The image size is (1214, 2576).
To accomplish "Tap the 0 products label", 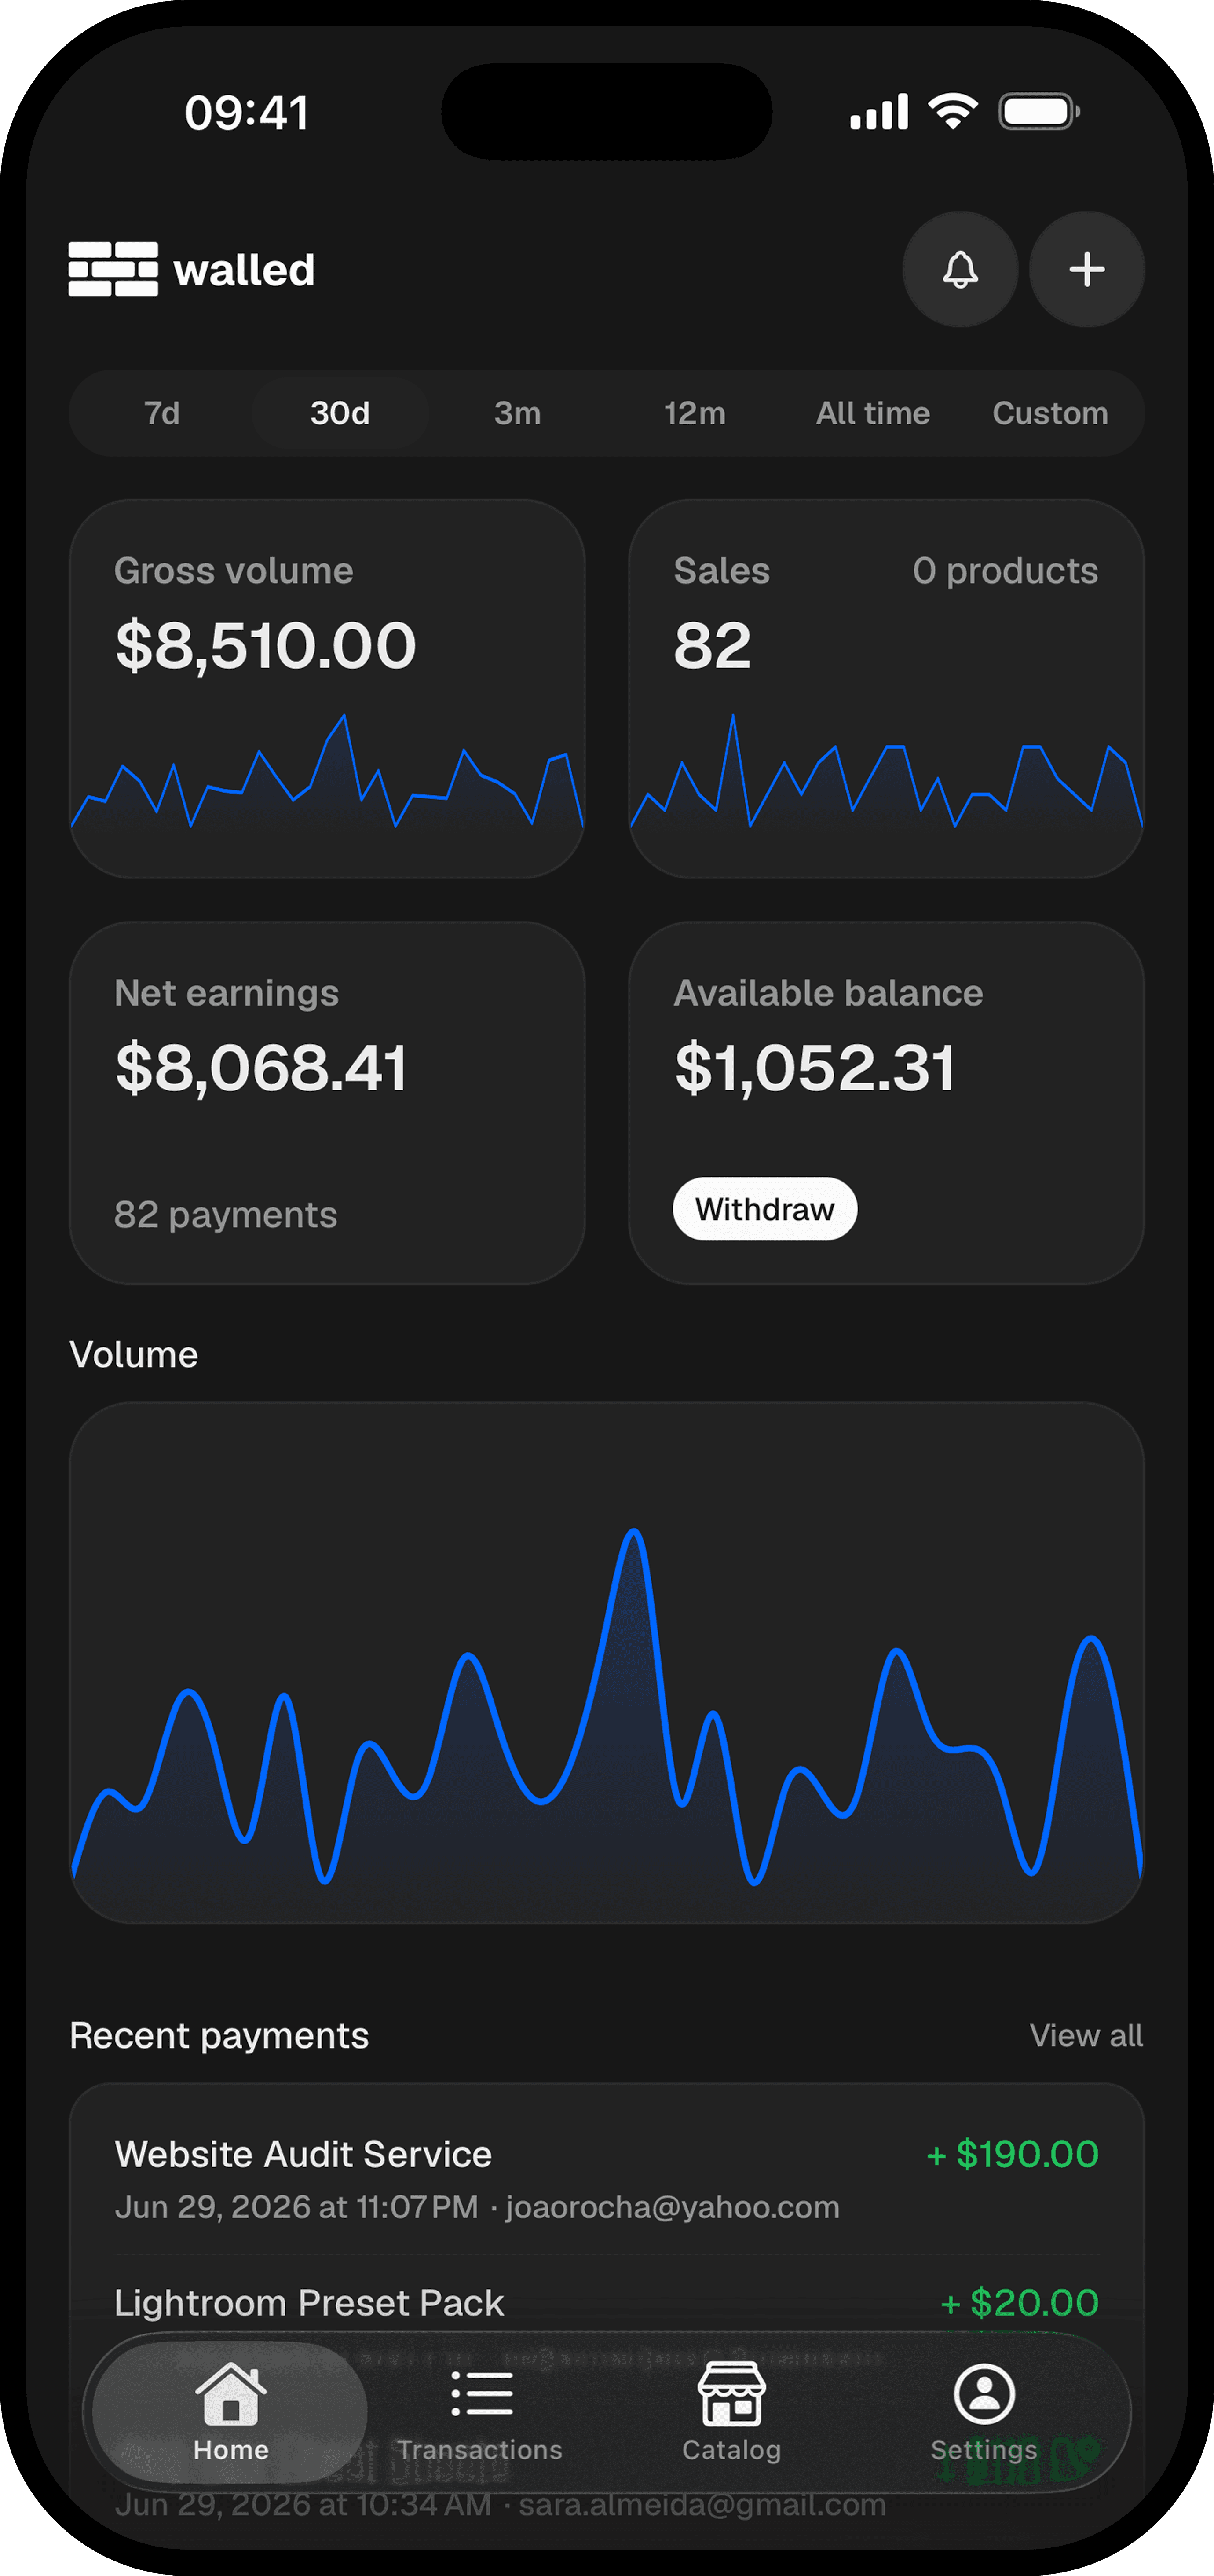I will click(1005, 571).
